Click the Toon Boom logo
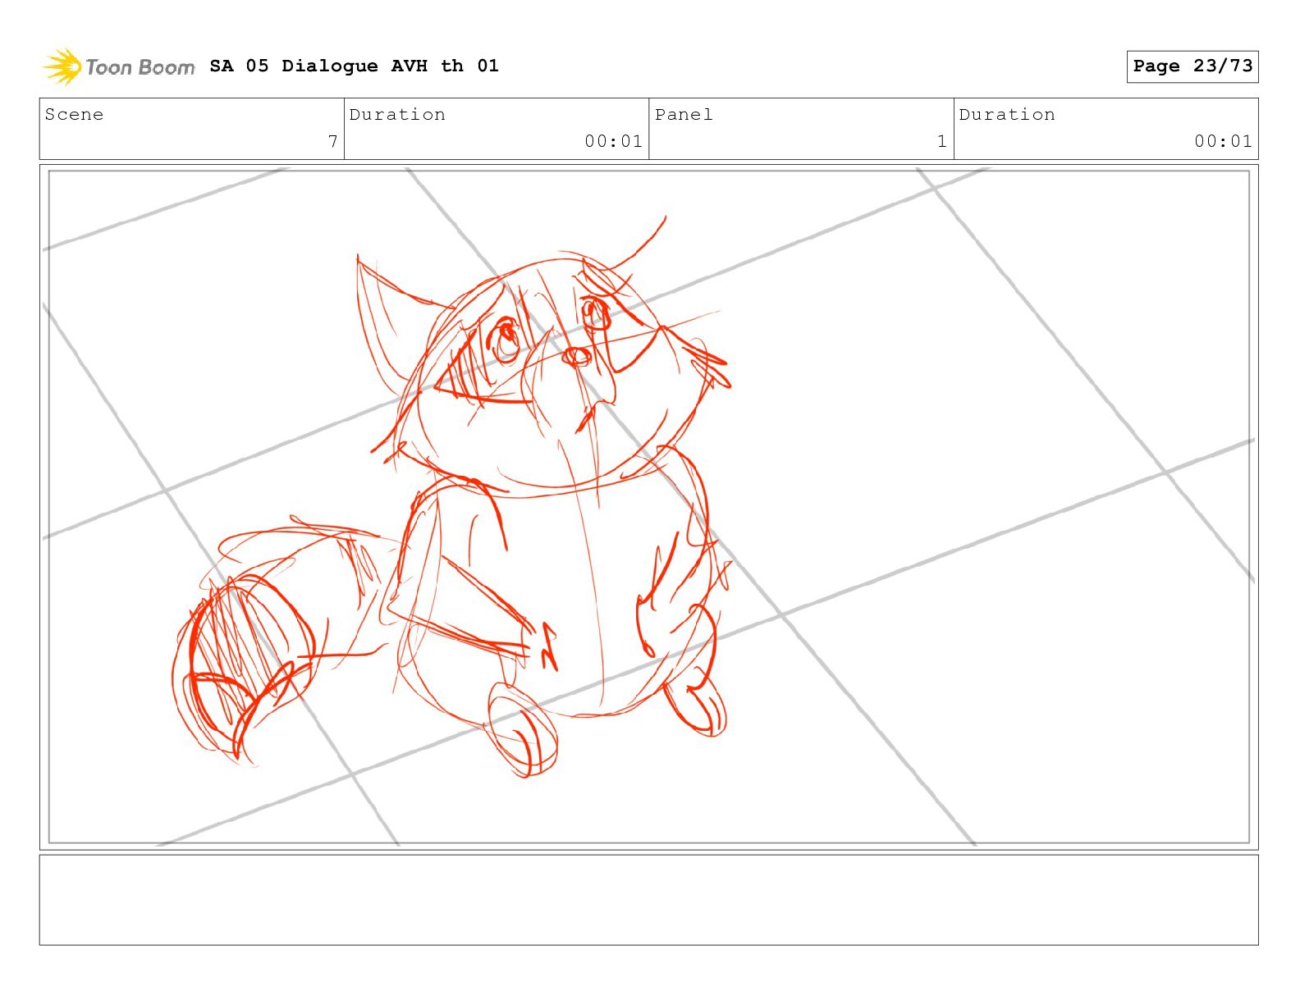This screenshot has height=1004, width=1300. coord(119,66)
